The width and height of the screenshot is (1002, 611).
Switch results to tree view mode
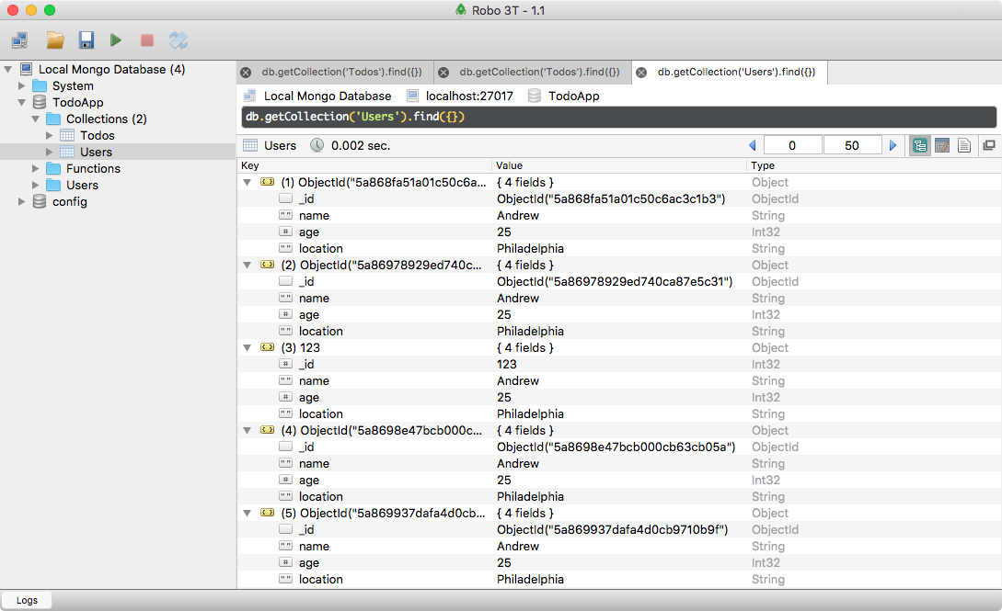pos(919,145)
